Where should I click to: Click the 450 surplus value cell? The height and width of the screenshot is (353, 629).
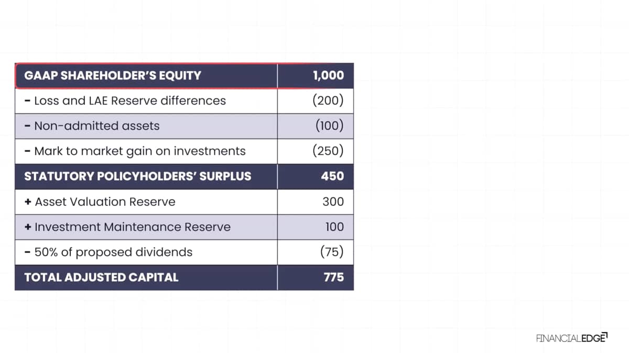(332, 176)
